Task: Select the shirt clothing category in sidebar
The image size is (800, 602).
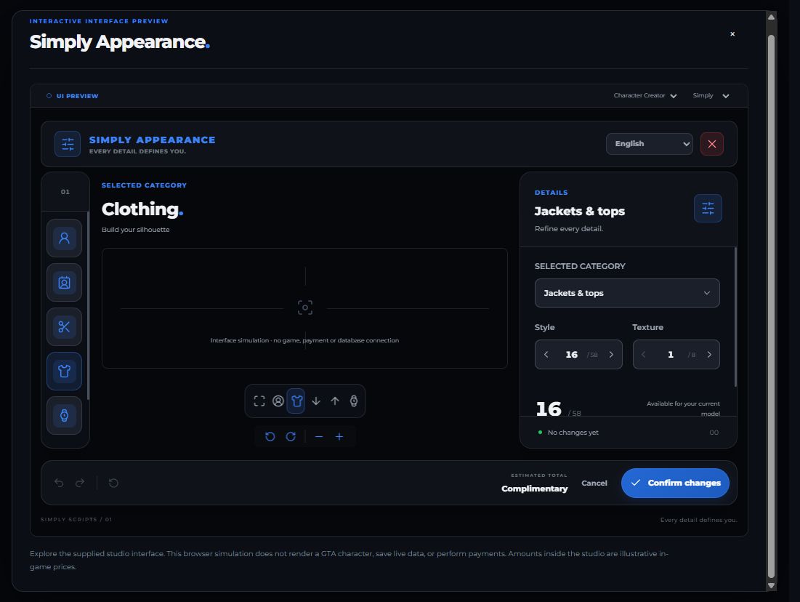Action: (64, 372)
